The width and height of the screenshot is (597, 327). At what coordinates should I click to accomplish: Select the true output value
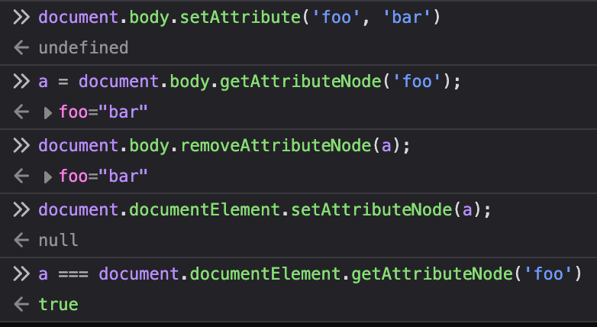[58, 304]
